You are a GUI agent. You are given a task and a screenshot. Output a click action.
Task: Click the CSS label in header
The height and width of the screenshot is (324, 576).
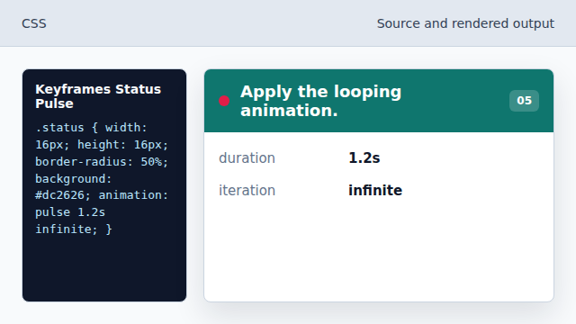click(x=34, y=23)
